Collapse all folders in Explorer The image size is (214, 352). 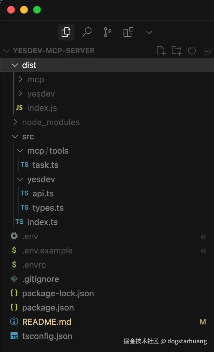(x=207, y=51)
